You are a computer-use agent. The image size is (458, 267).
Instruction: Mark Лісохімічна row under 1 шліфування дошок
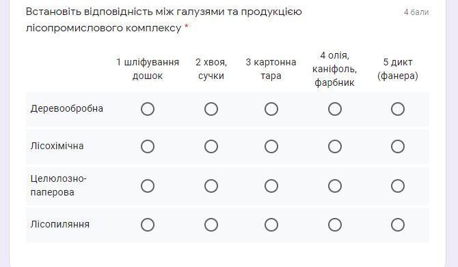(148, 146)
